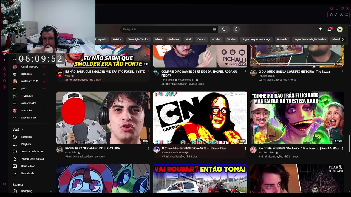
Task: Click the page vertical scrollbar thumb
Action: click(x=349, y=144)
